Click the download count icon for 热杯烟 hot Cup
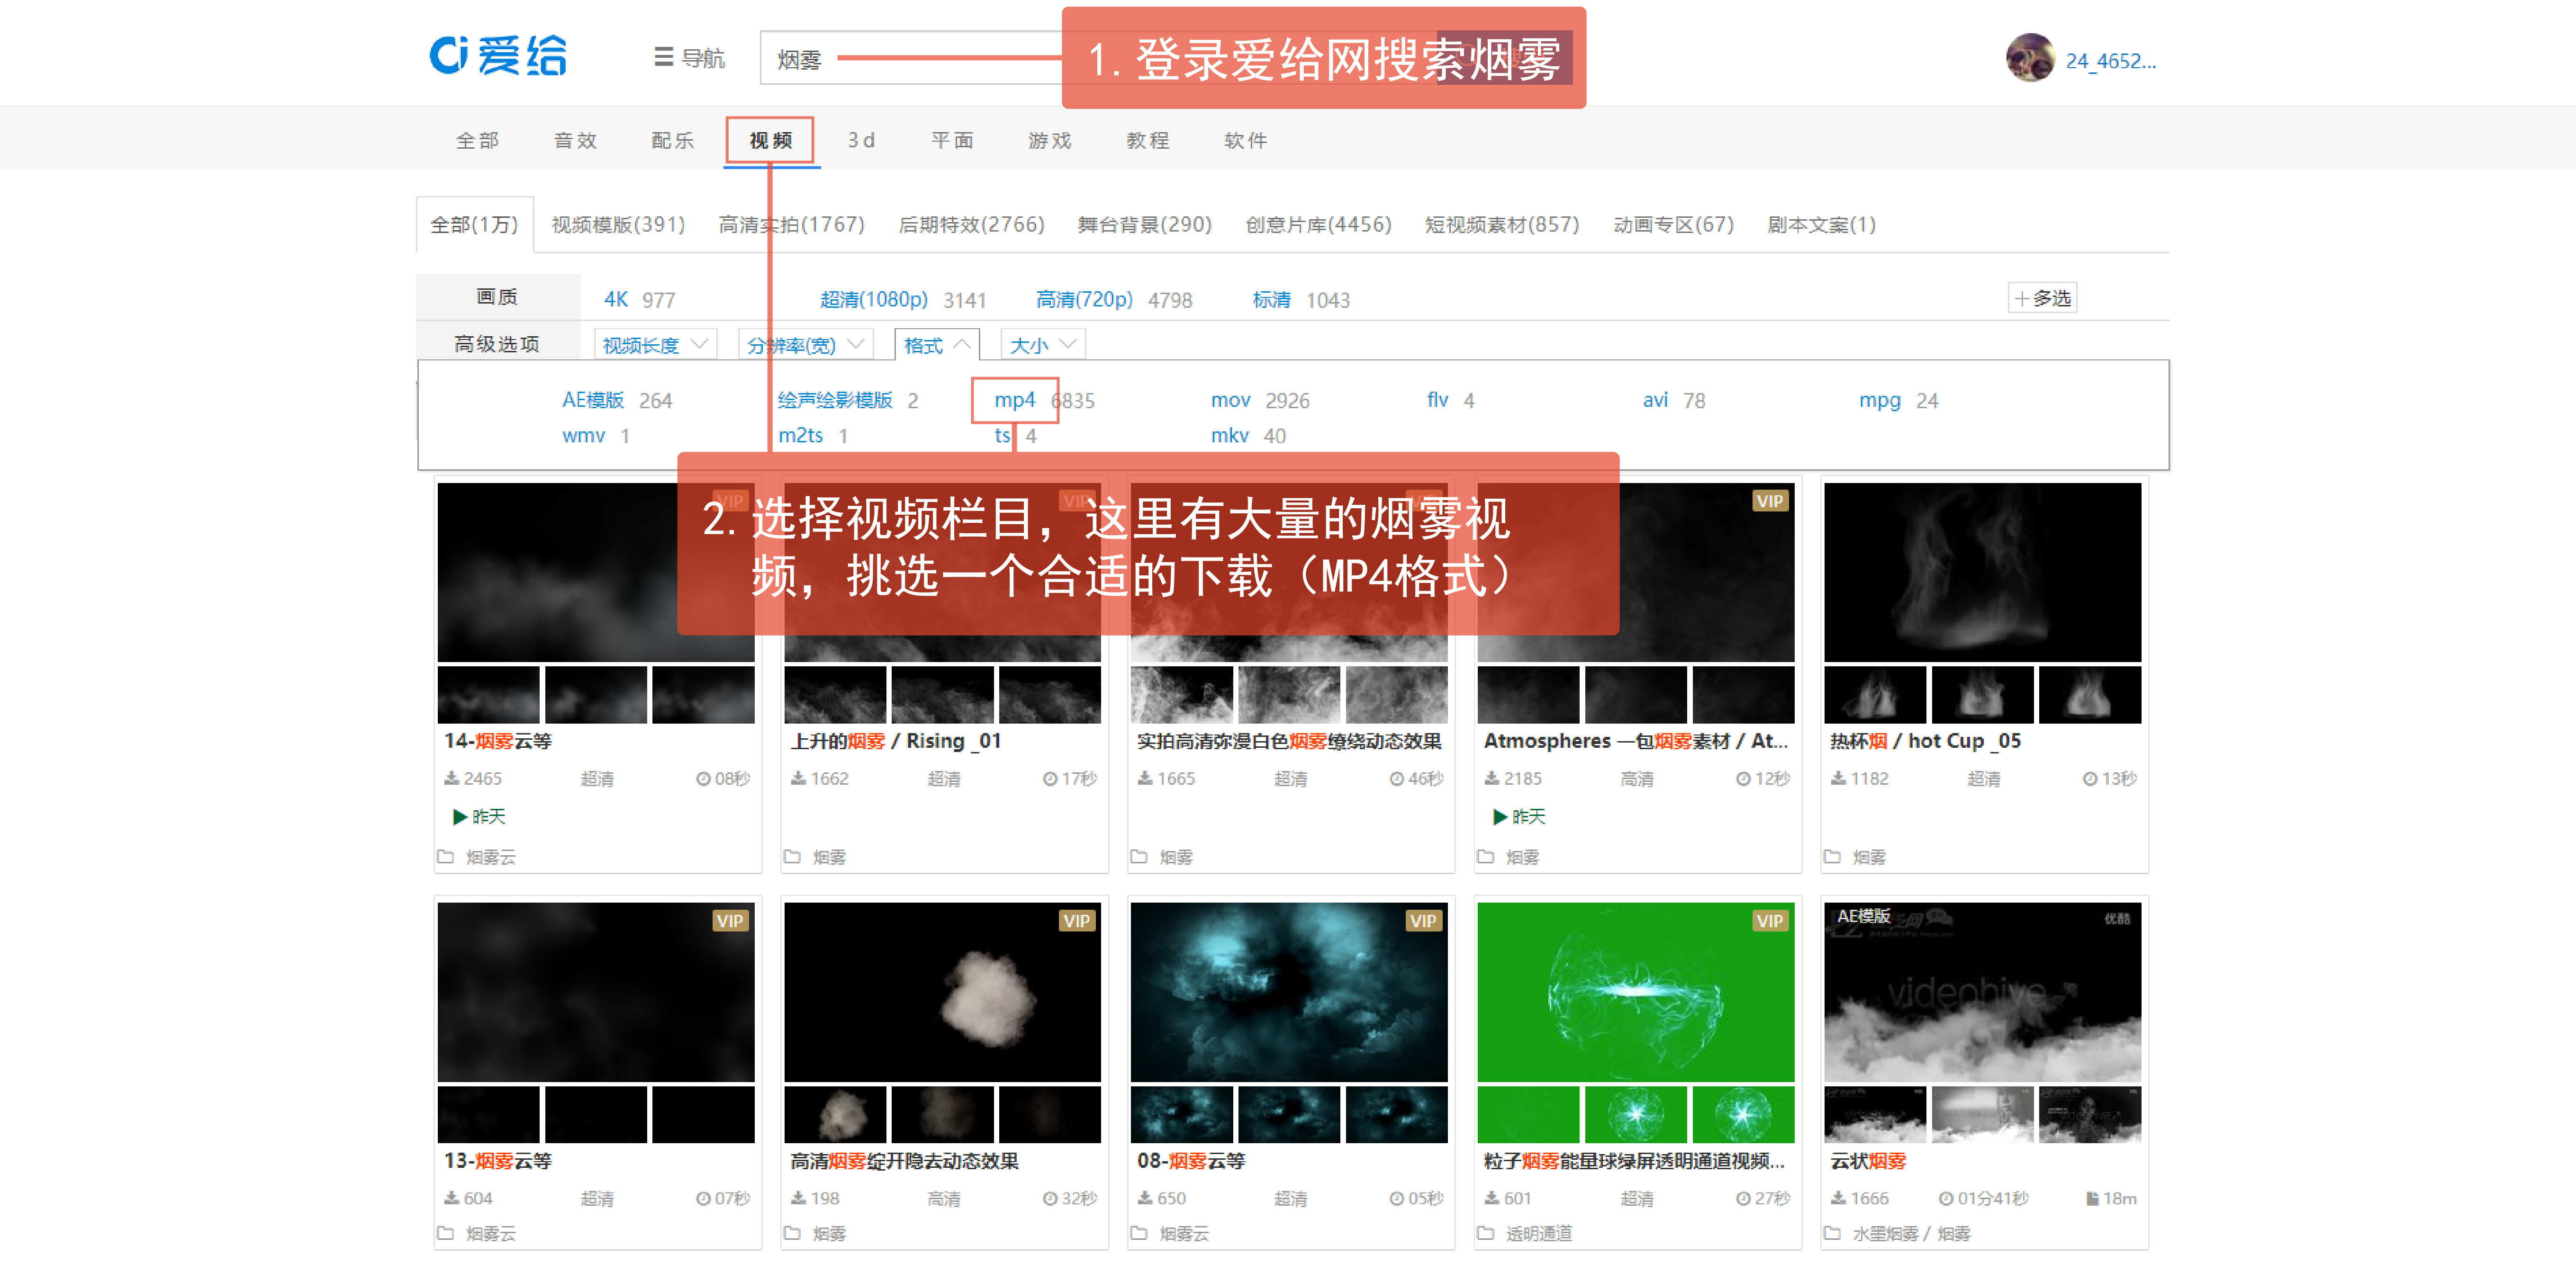This screenshot has width=2576, height=1263. pyautogui.click(x=1838, y=779)
